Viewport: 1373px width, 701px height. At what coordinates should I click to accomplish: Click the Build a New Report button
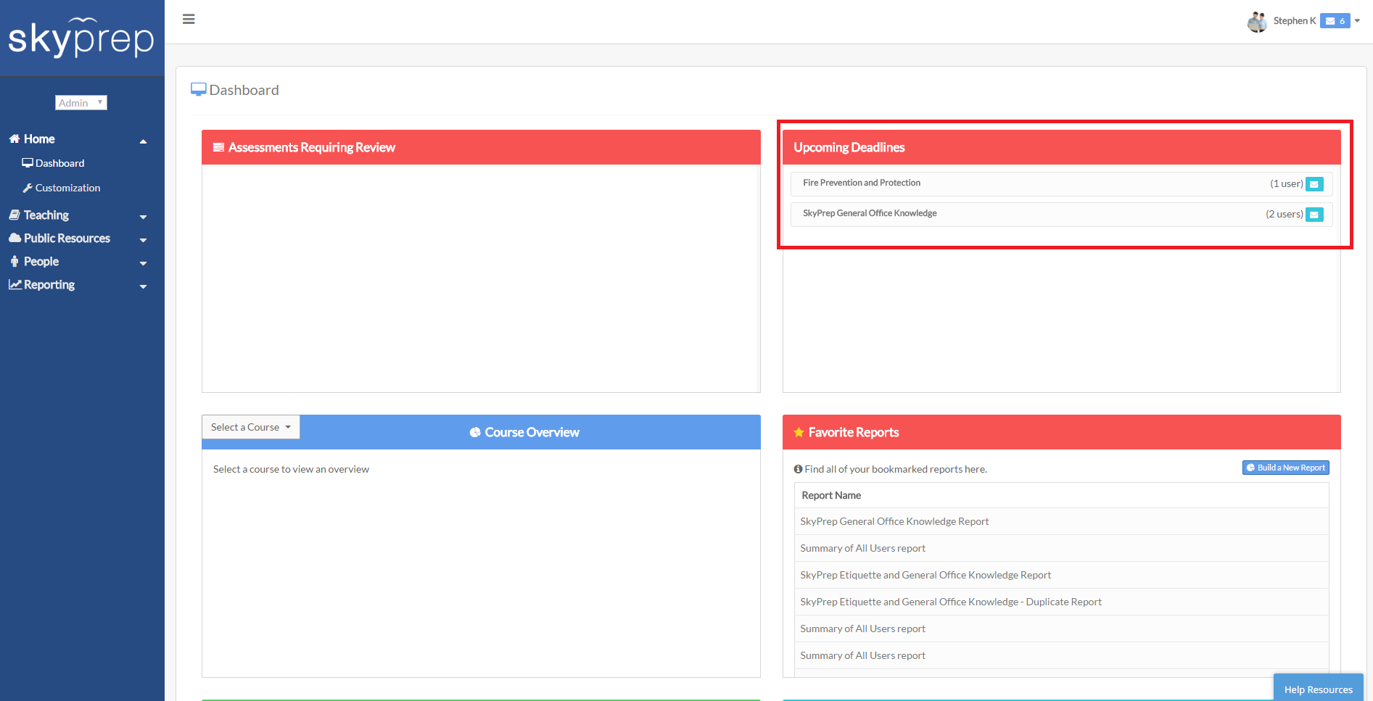[1285, 468]
